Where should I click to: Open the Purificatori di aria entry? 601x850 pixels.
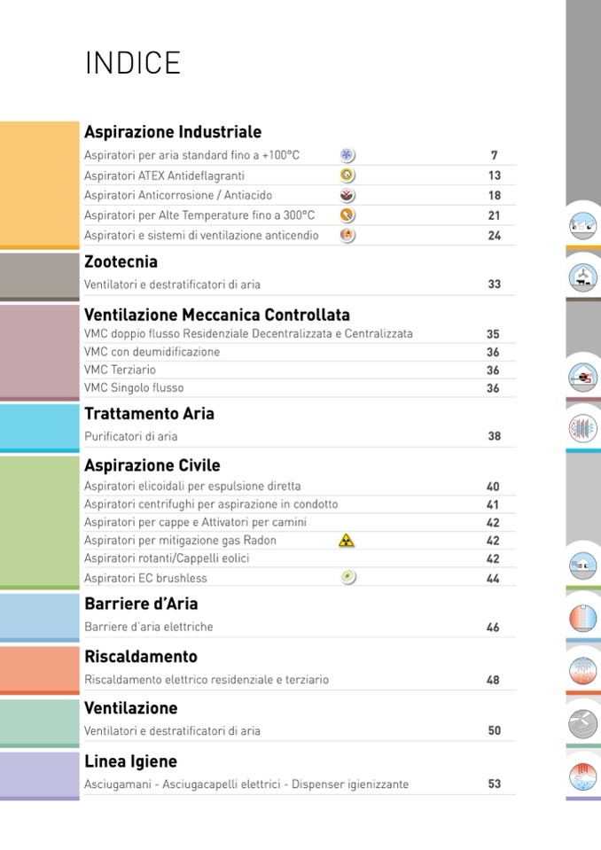point(131,436)
